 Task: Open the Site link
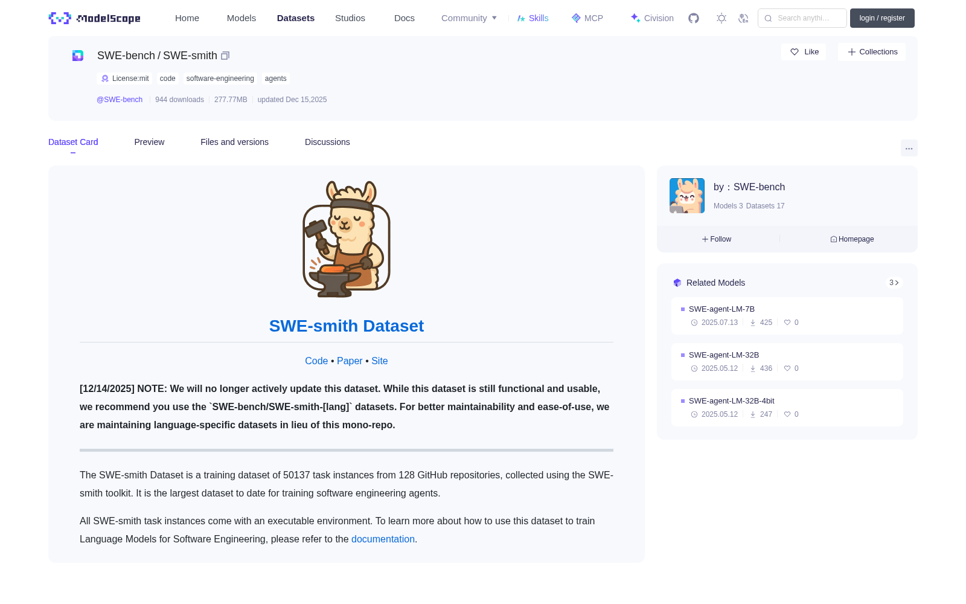[380, 361]
